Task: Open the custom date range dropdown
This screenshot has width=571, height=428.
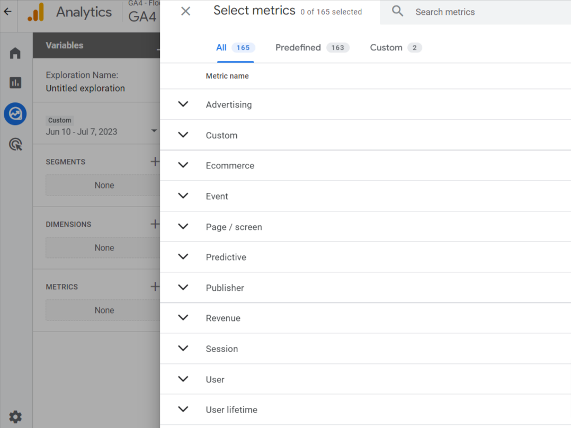Action: (x=154, y=131)
